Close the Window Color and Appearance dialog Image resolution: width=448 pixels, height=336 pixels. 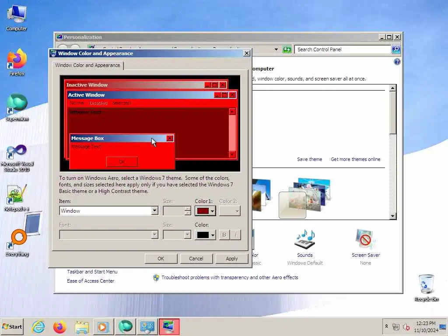coord(247,53)
